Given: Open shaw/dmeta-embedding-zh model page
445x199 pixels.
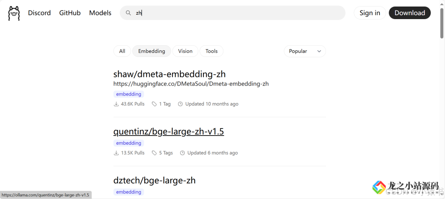Looking at the screenshot, I should click(169, 74).
